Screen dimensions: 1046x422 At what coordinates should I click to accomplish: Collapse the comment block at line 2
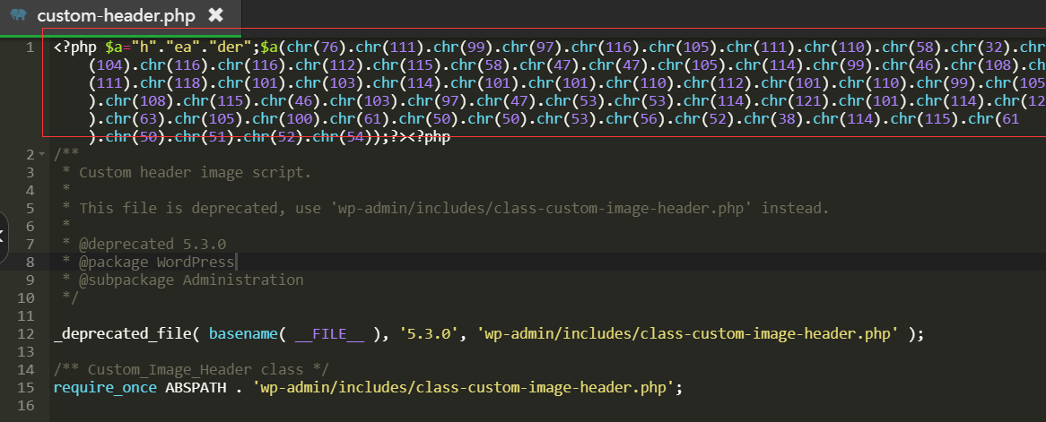43,155
